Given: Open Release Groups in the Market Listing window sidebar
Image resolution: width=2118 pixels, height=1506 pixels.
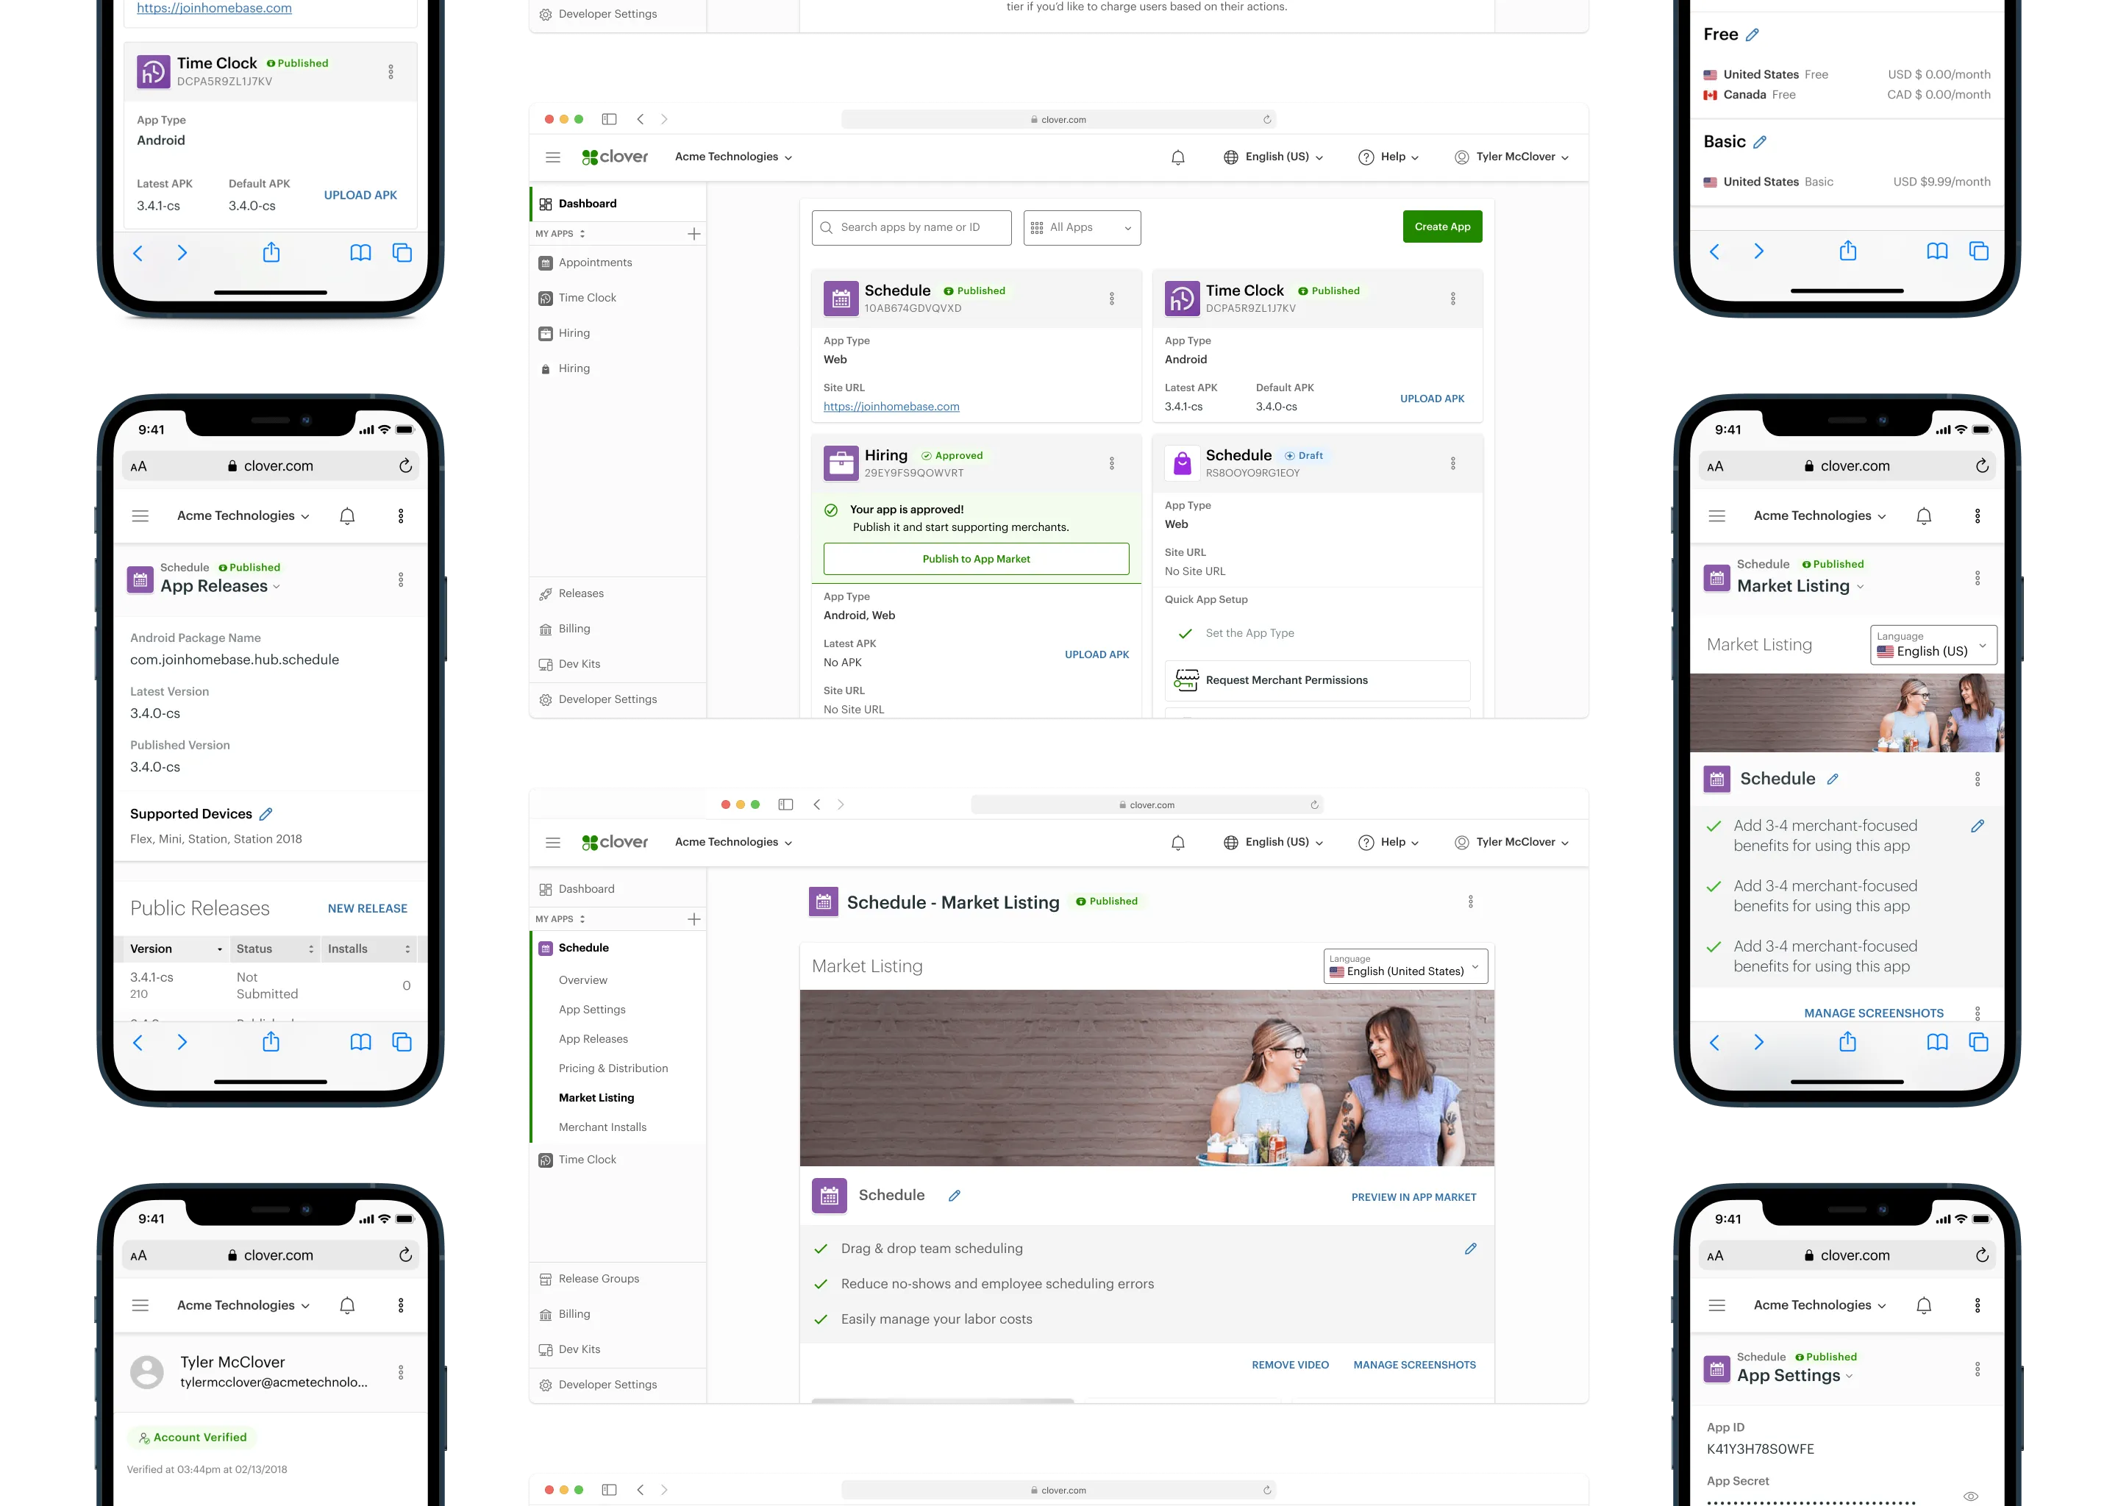Looking at the screenshot, I should coord(599,1279).
